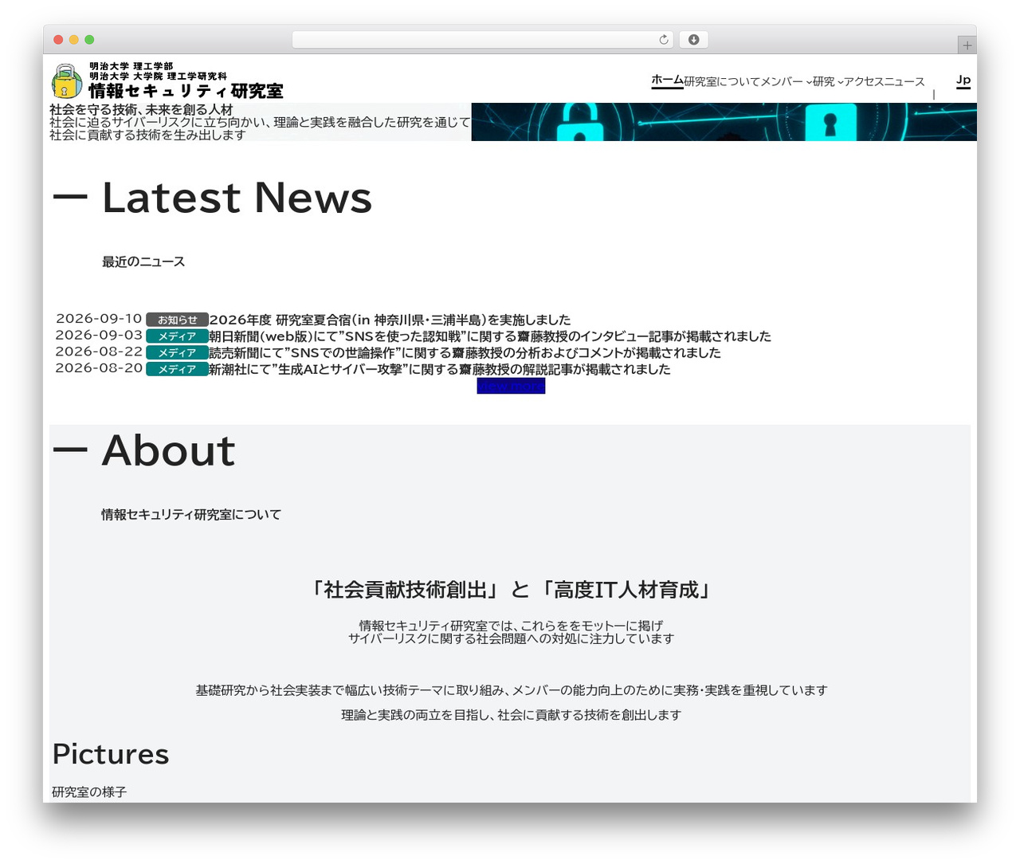Click the About section heading

(168, 450)
